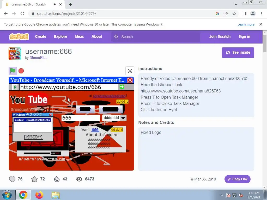
Task: Click the YouTube logo in project
Action: tap(29, 99)
